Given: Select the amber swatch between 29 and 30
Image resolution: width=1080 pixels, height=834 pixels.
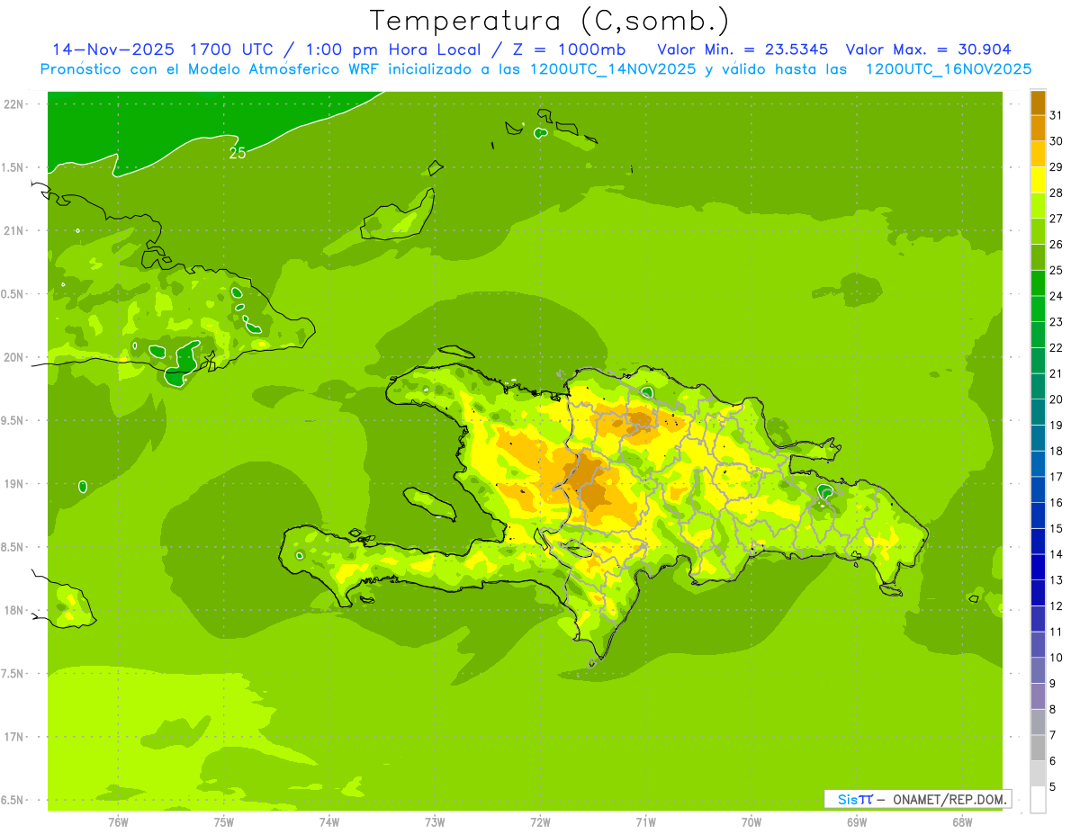Looking at the screenshot, I should 1038,153.
